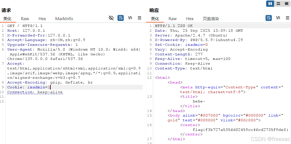Toggle \n newline display in response panel

point(278,18)
